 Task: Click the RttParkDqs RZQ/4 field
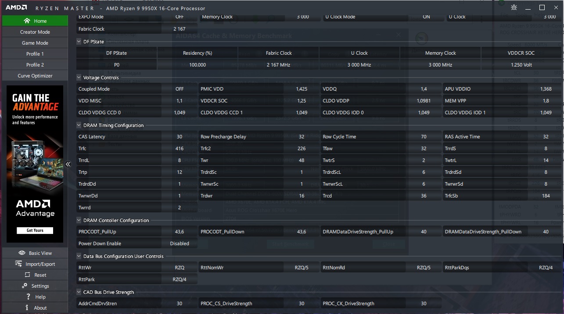point(503,268)
